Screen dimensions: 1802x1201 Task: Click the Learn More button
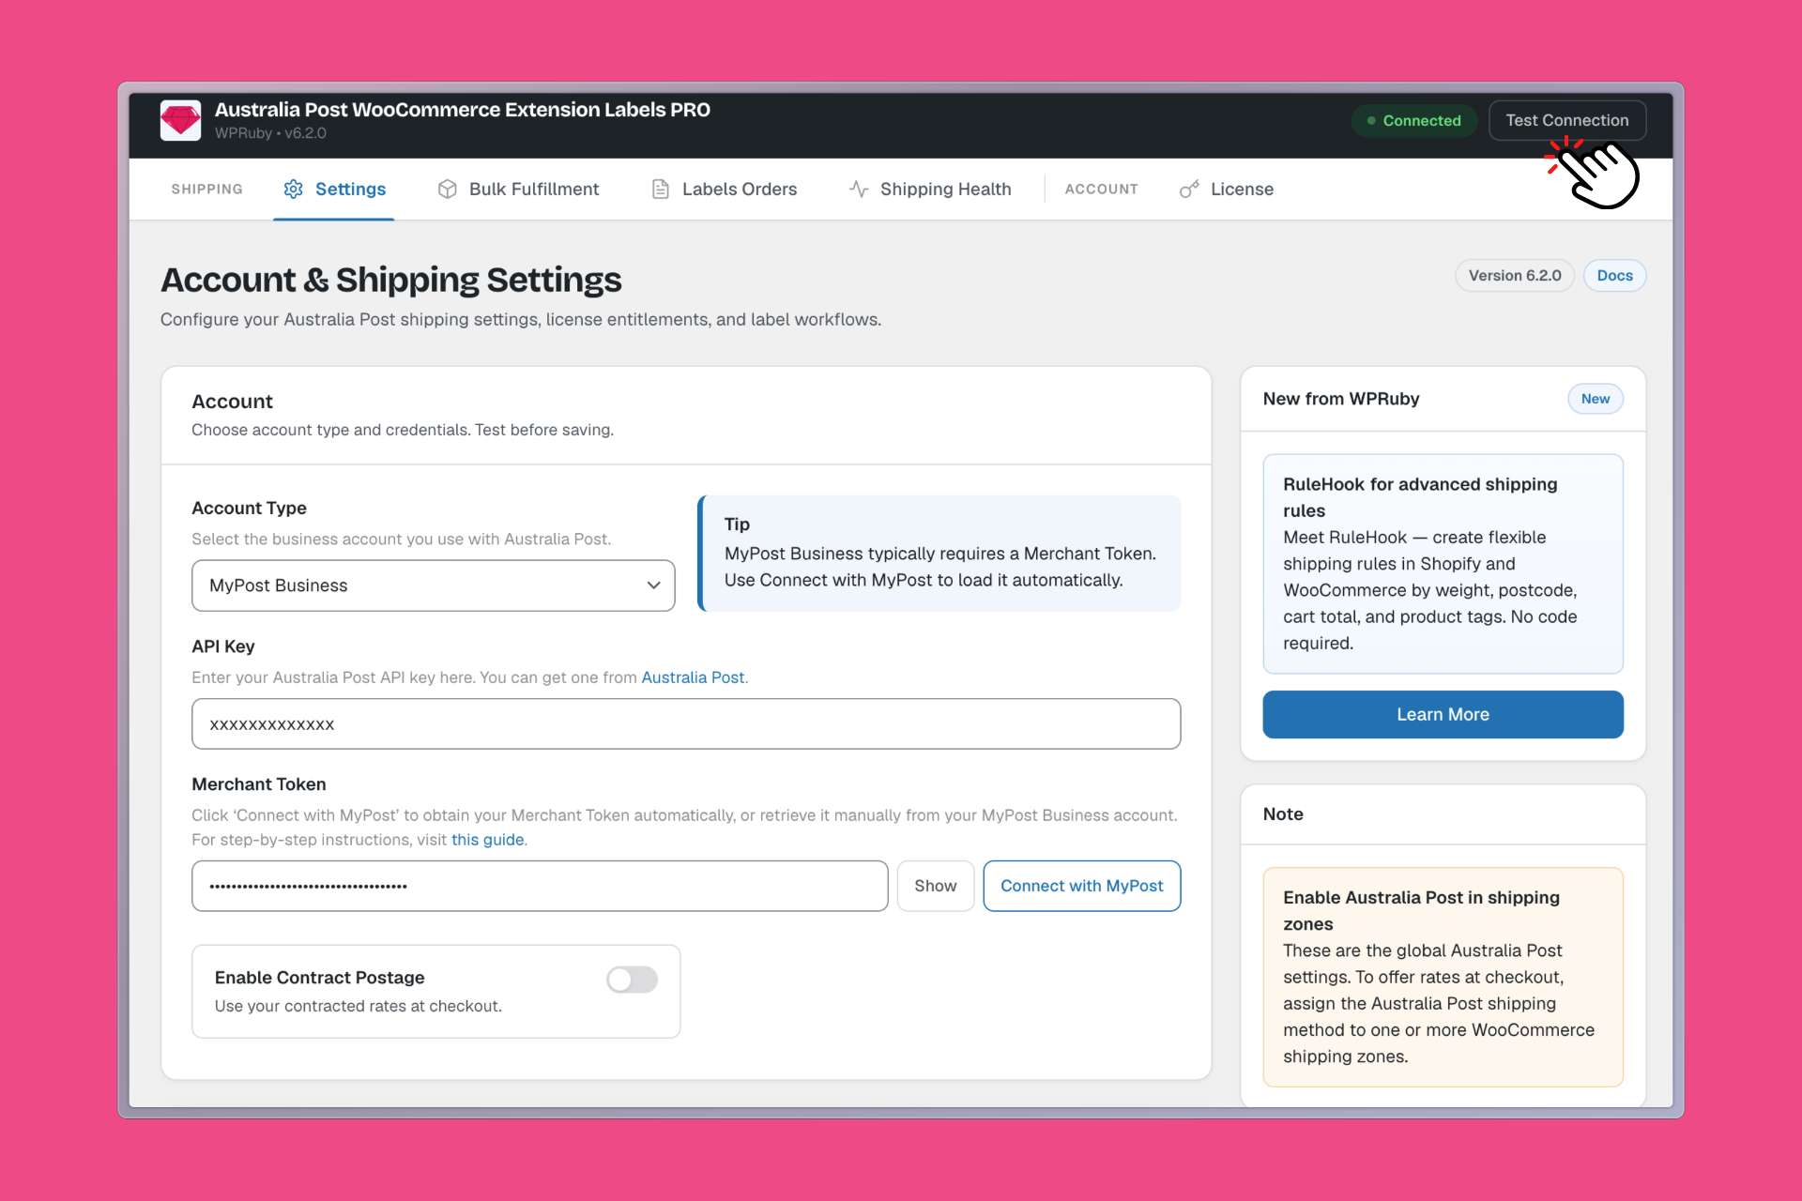[1443, 715]
